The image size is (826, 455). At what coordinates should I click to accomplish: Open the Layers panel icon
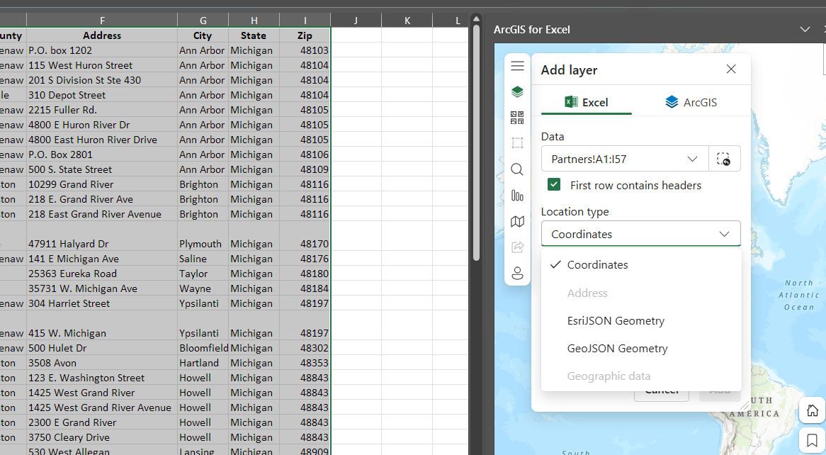point(517,91)
